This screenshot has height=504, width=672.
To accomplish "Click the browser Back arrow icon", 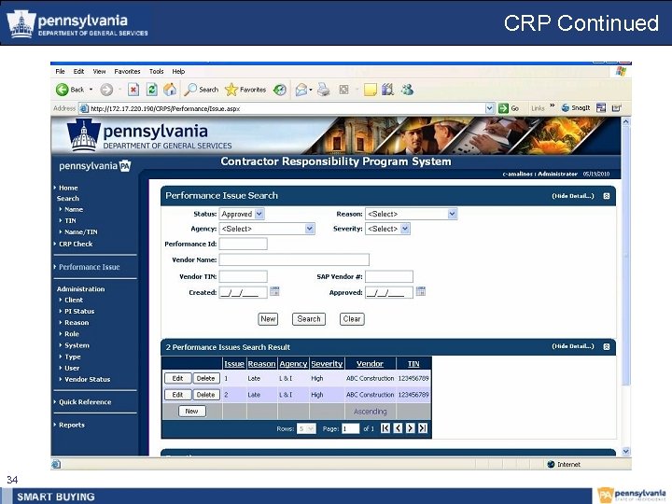I will pos(63,90).
